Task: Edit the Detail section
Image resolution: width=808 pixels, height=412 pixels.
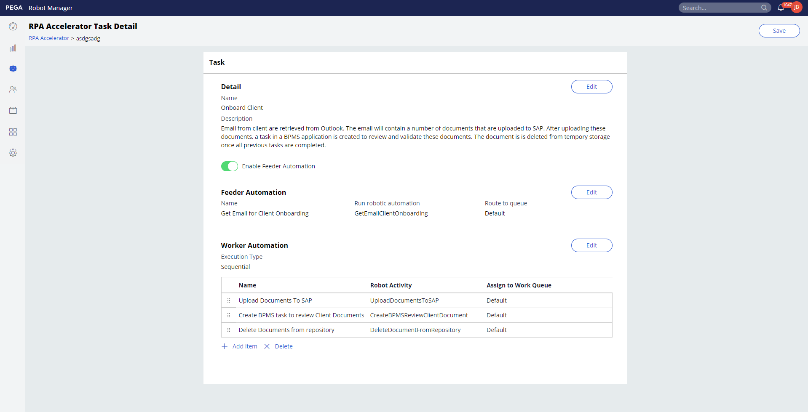Action: tap(592, 87)
